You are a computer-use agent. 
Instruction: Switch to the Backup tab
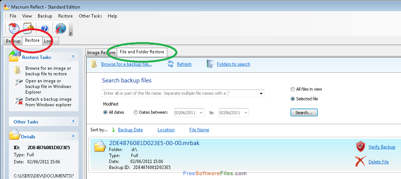[13, 41]
